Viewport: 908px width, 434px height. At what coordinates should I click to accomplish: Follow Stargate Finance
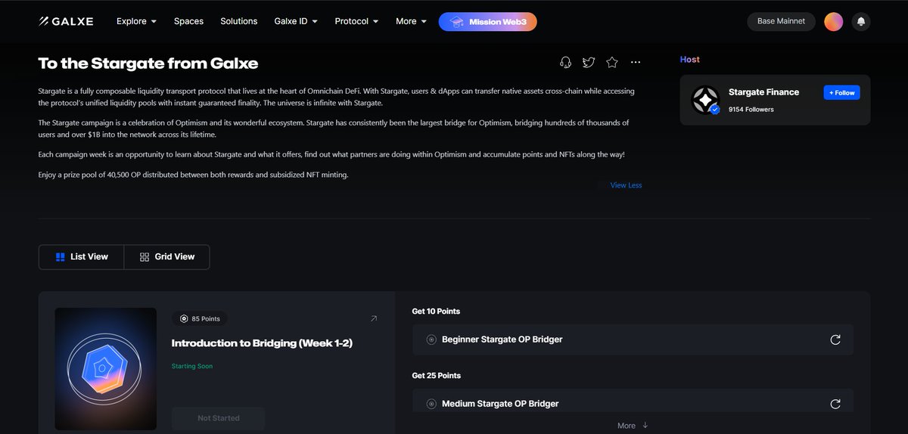click(x=841, y=93)
